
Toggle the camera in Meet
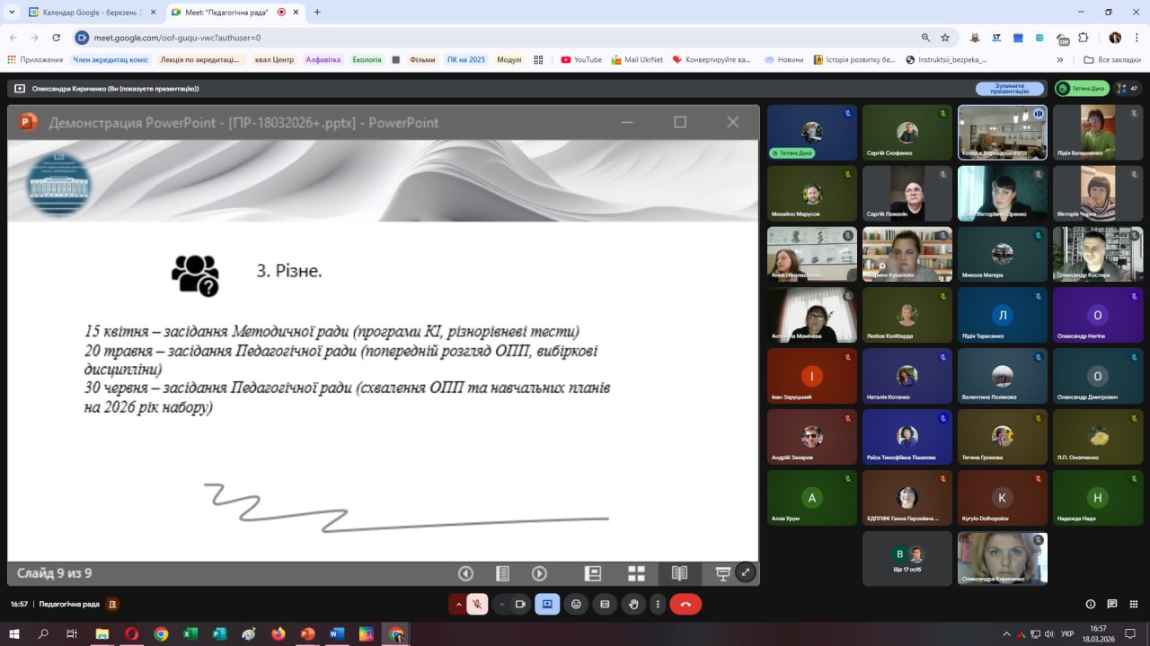(x=519, y=605)
